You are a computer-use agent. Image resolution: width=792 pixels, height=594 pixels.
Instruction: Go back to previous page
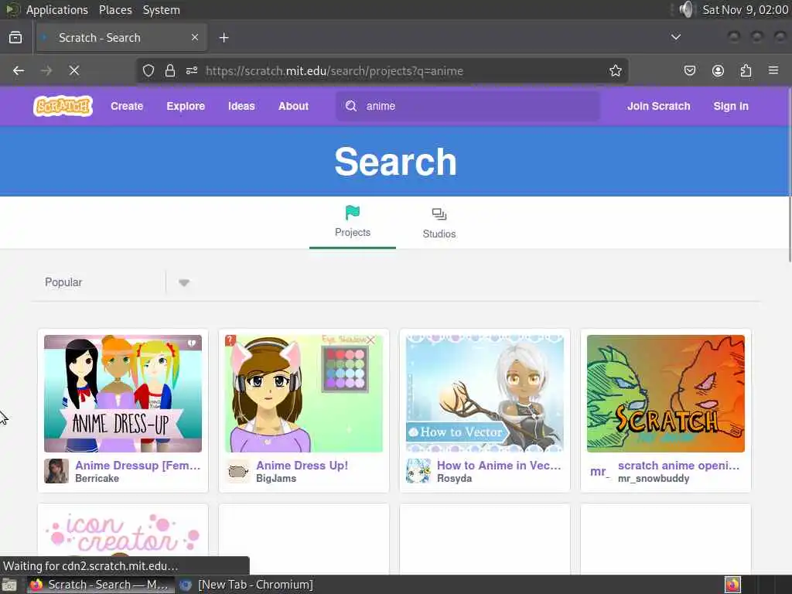point(19,70)
